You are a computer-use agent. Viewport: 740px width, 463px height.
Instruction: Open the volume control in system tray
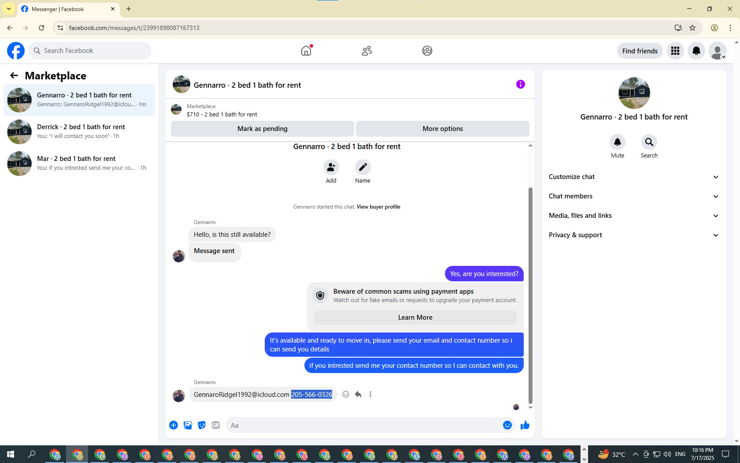pos(667,454)
